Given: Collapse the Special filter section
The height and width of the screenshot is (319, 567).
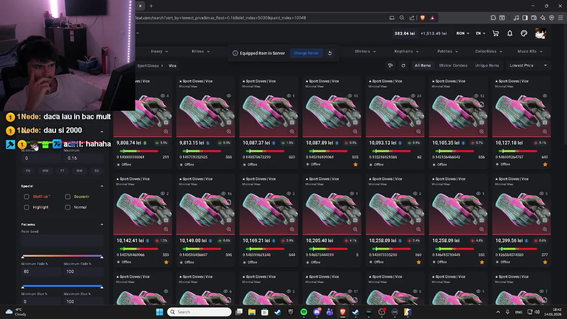Looking at the screenshot, I should coord(102,186).
